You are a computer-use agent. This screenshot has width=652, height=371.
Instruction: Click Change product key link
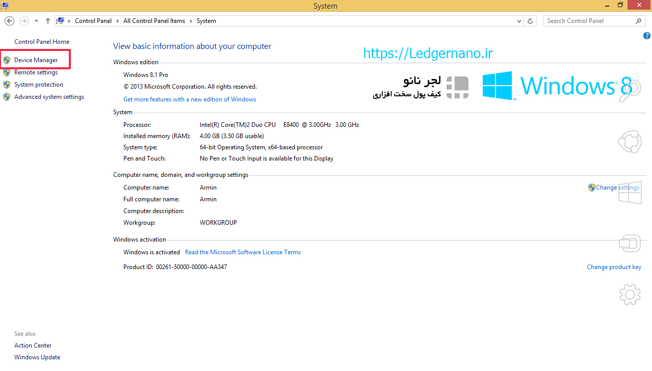pos(614,267)
